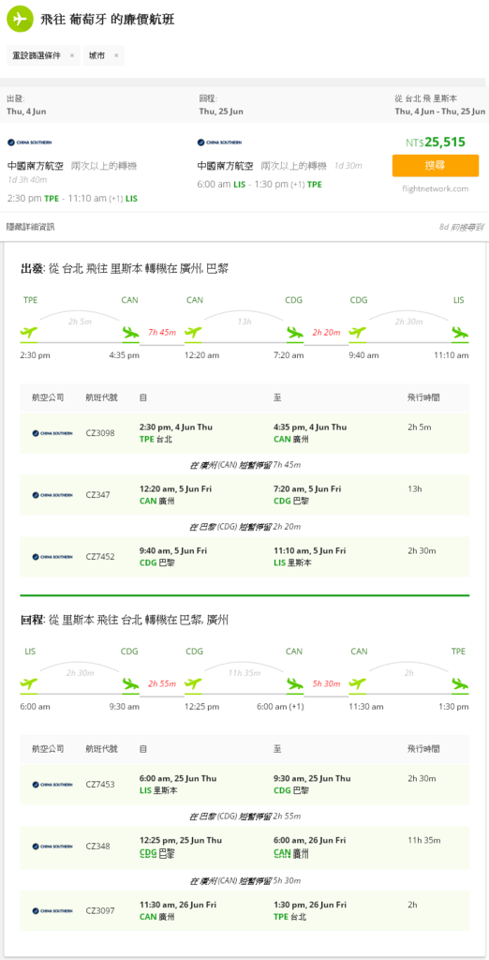This screenshot has width=489, height=960.
Task: Click China Southern logo in CZ347 row
Action: point(52,495)
